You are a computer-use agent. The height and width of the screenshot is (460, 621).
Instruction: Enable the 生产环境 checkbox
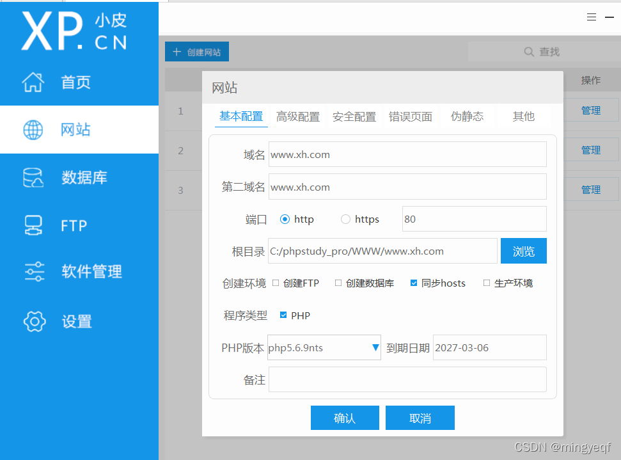click(x=487, y=283)
